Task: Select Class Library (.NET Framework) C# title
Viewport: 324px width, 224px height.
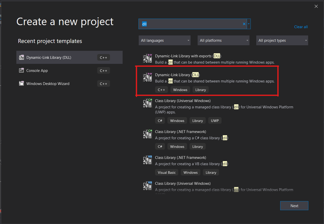Action: [181, 132]
